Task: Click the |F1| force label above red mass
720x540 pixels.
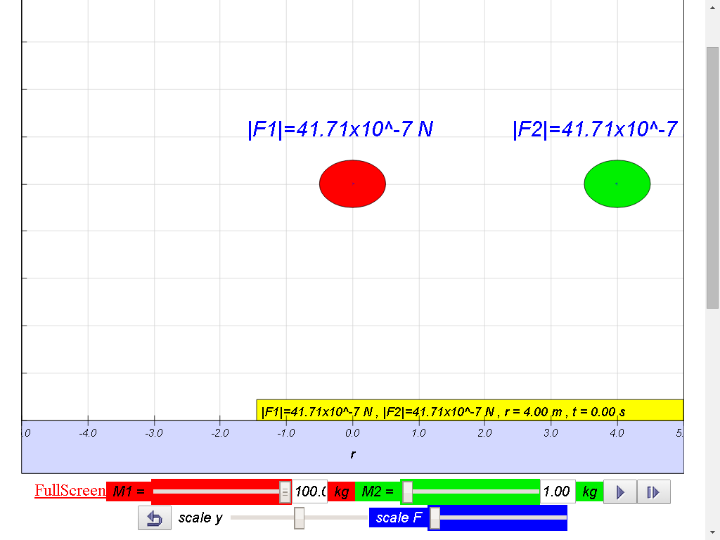Action: pos(340,129)
